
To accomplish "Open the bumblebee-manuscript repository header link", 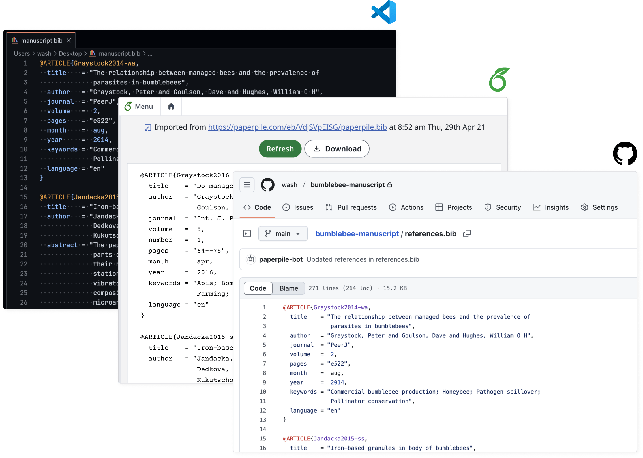I will pos(348,185).
